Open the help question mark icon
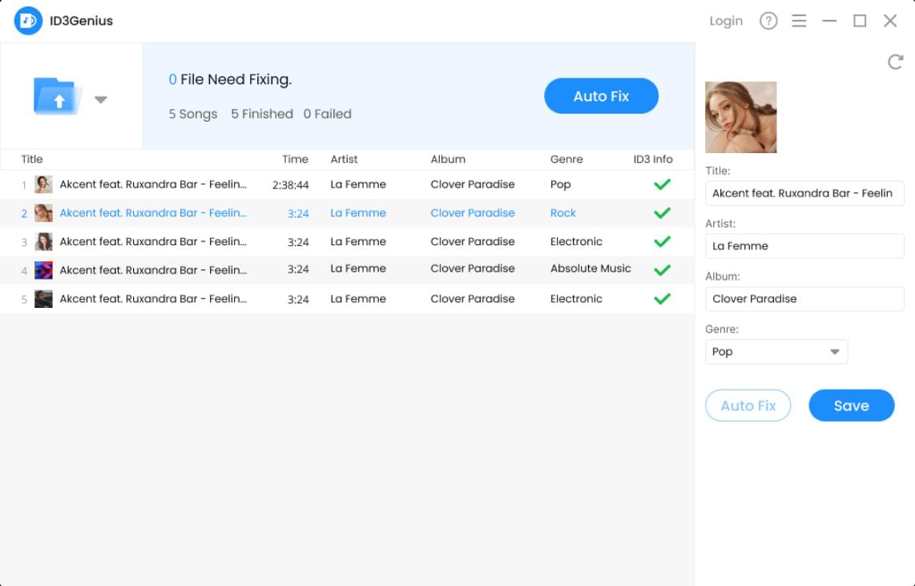 click(x=768, y=21)
